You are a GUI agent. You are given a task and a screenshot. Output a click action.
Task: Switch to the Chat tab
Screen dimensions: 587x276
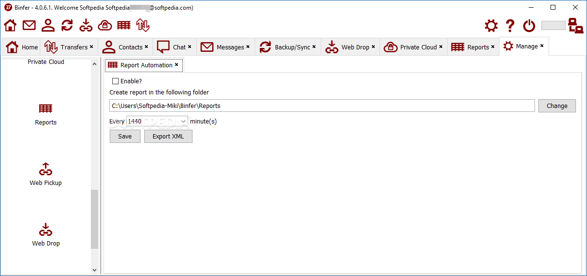coord(174,47)
